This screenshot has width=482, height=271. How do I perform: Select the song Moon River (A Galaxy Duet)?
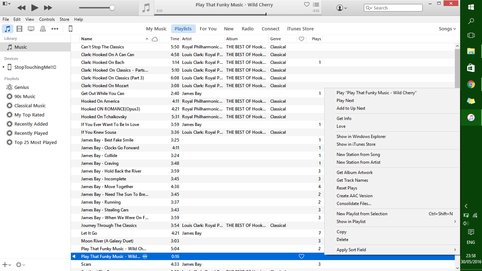coord(263,241)
